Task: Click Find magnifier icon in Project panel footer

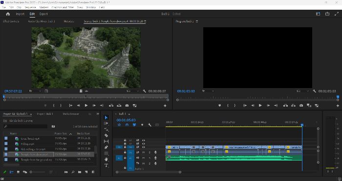Action: click(73, 172)
